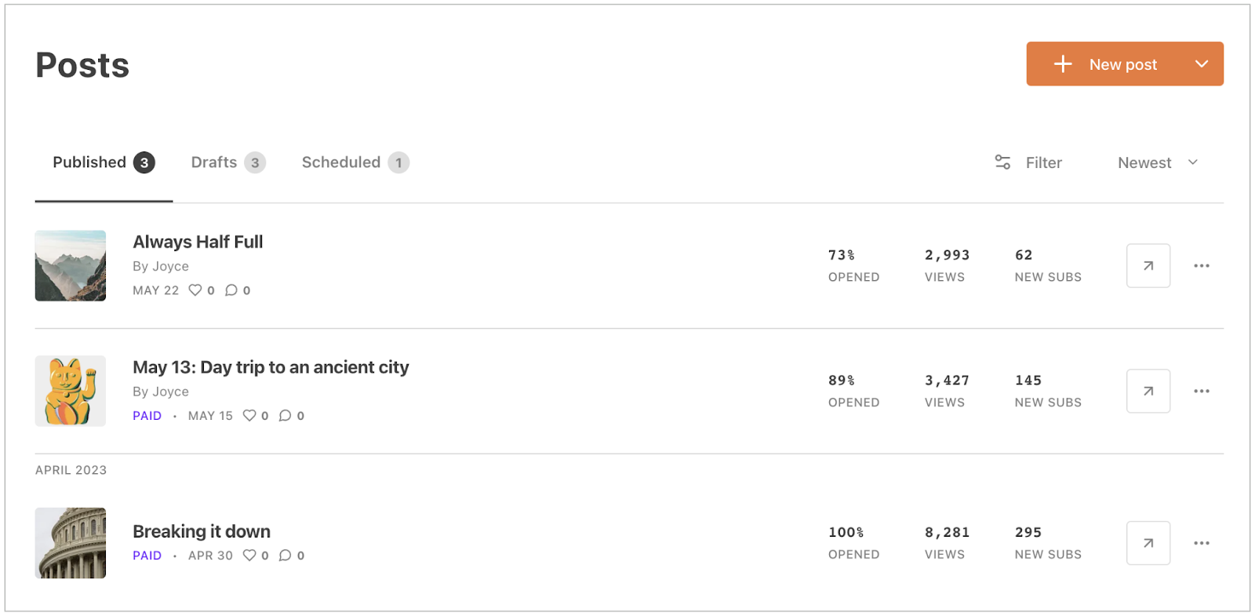Open the ellipsis menu for Always Half Full

(x=1201, y=265)
